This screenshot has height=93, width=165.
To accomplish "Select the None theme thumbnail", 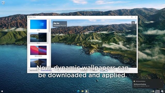I will coord(38,24).
